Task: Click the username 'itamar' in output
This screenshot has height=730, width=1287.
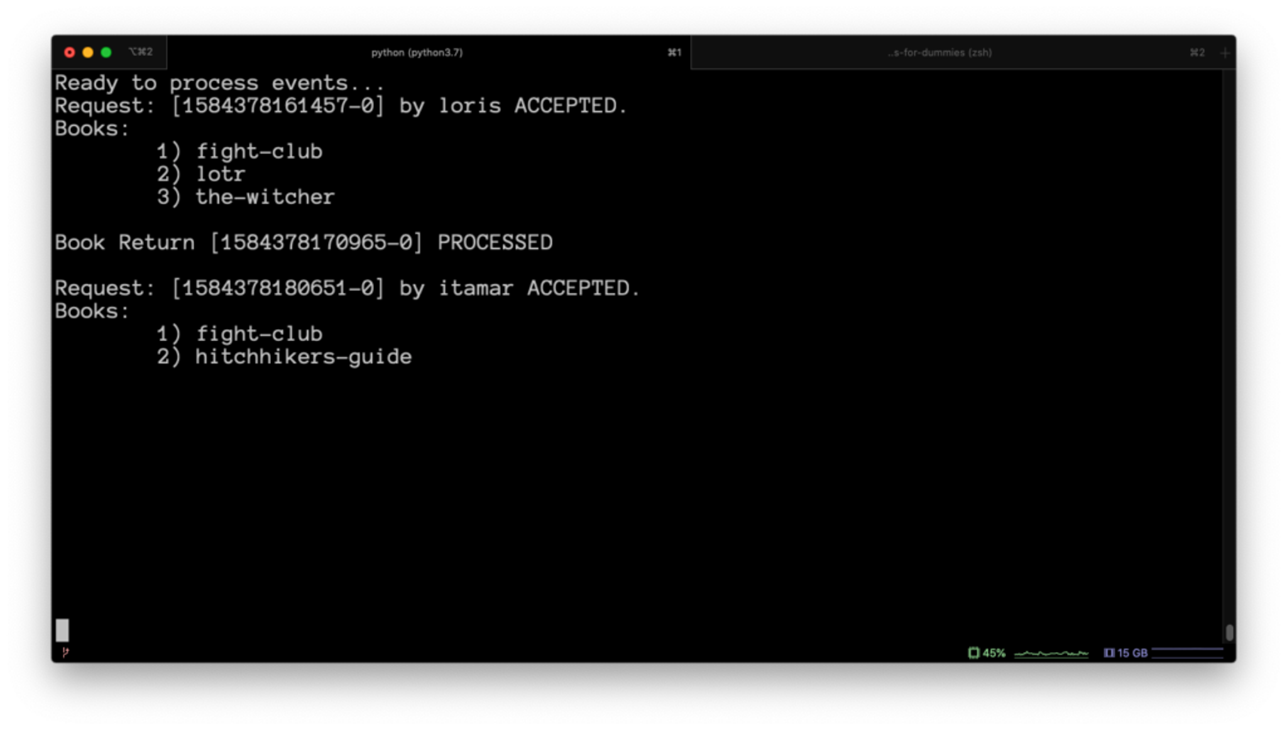Action: [x=475, y=288]
